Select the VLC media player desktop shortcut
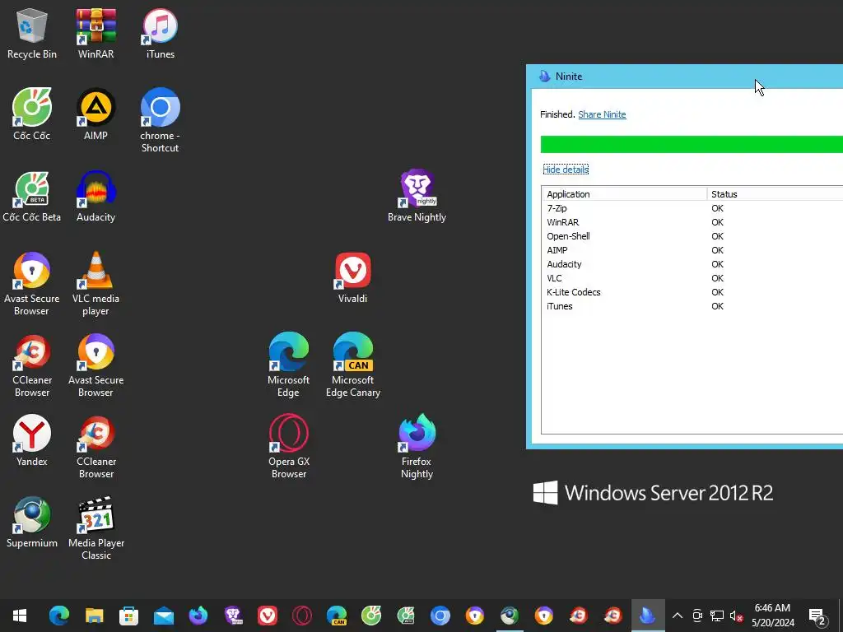The height and width of the screenshot is (632, 843). pyautogui.click(x=95, y=284)
